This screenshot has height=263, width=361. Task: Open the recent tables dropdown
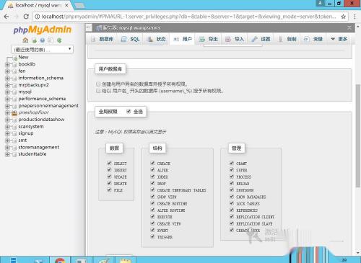coord(42,50)
